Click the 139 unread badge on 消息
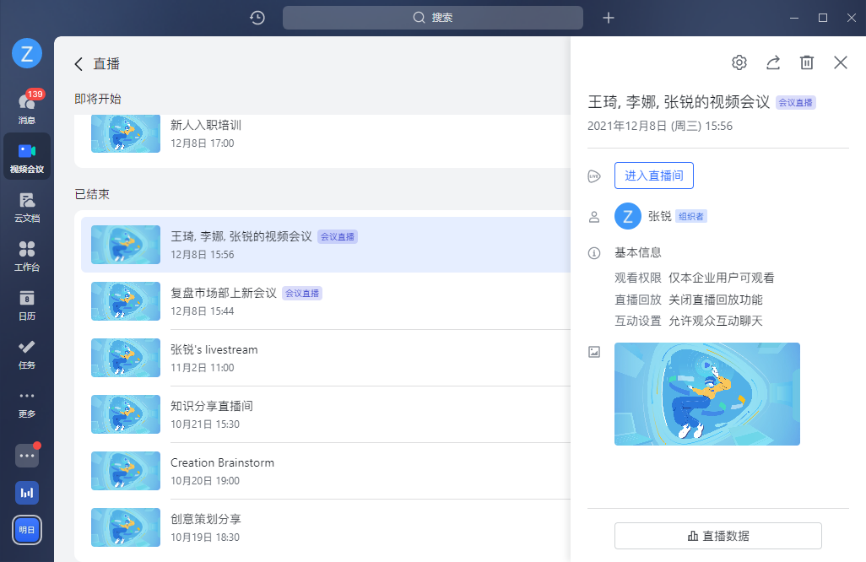866x562 pixels. (x=35, y=94)
